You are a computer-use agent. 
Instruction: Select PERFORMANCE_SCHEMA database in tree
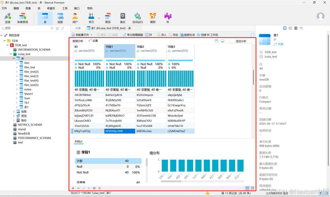pyautogui.click(x=35, y=138)
